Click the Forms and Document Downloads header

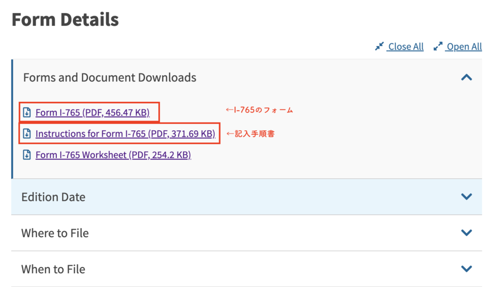(110, 77)
